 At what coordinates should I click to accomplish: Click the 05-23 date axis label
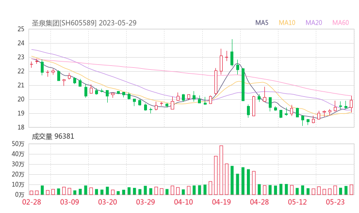tap(335, 202)
